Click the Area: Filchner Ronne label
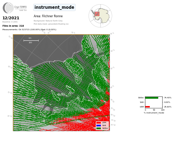 tap(48, 16)
